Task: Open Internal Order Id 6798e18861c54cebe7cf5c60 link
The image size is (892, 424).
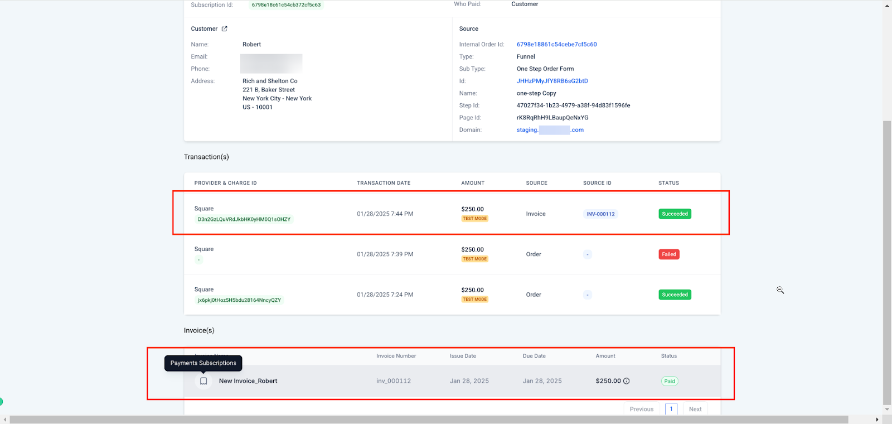Action: 556,45
